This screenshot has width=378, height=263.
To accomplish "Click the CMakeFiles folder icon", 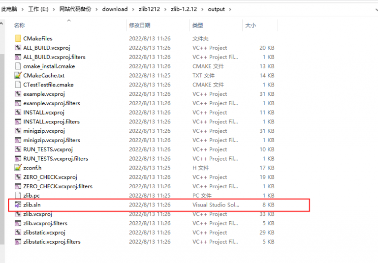I will [x=18, y=38].
